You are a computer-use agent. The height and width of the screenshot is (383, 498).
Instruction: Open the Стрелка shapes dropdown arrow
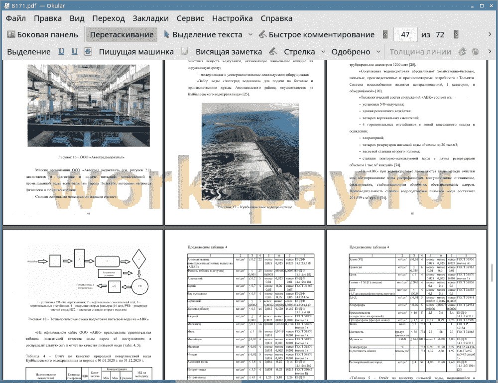click(x=323, y=51)
